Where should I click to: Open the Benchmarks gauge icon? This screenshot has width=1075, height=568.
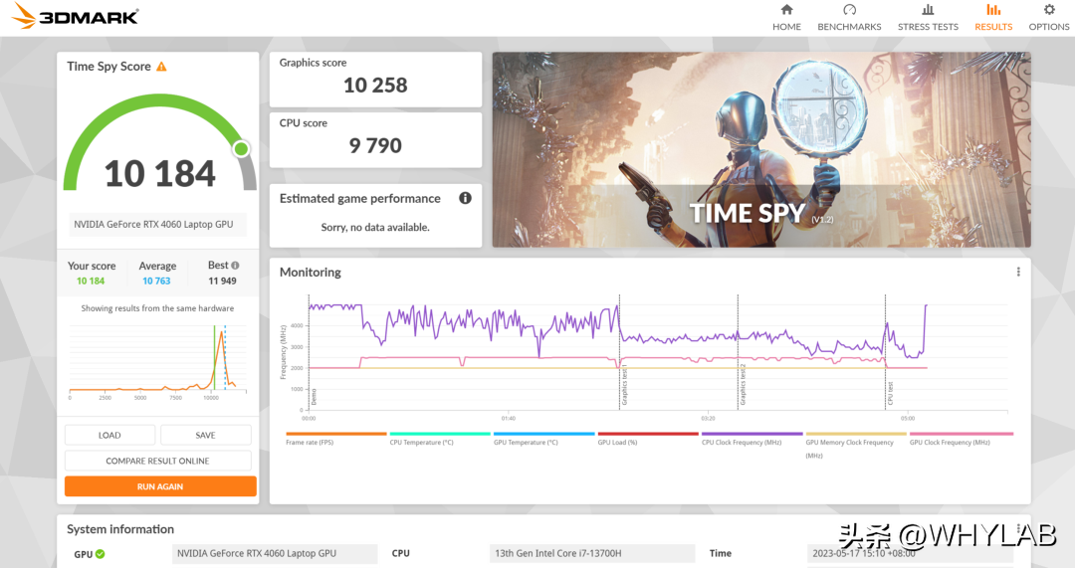point(849,10)
